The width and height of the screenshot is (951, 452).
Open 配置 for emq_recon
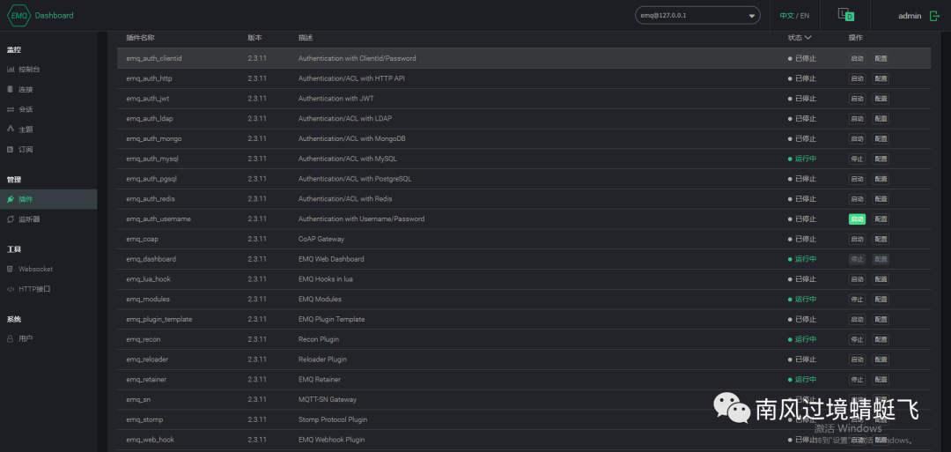pos(881,339)
